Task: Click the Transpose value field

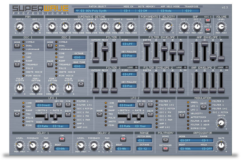Action: point(192,11)
